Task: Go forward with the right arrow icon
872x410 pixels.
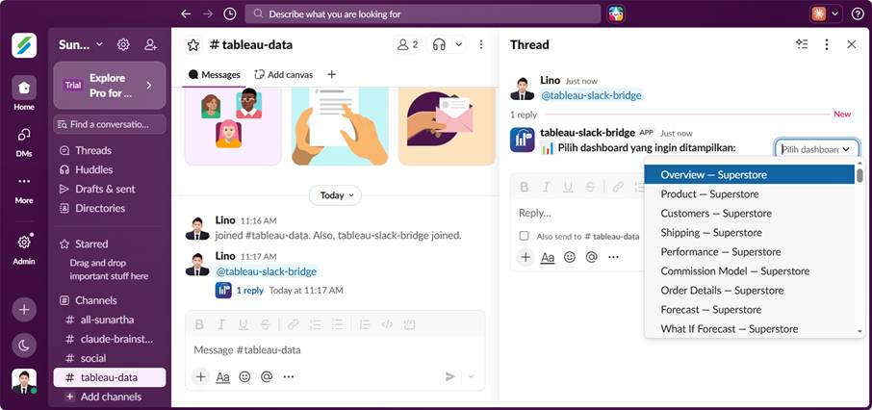Action: 208,13
